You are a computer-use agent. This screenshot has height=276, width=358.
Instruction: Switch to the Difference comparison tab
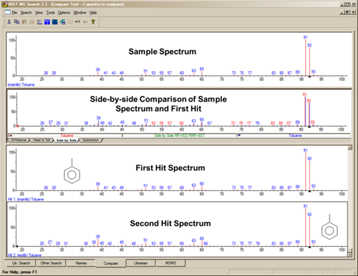[x=19, y=140]
